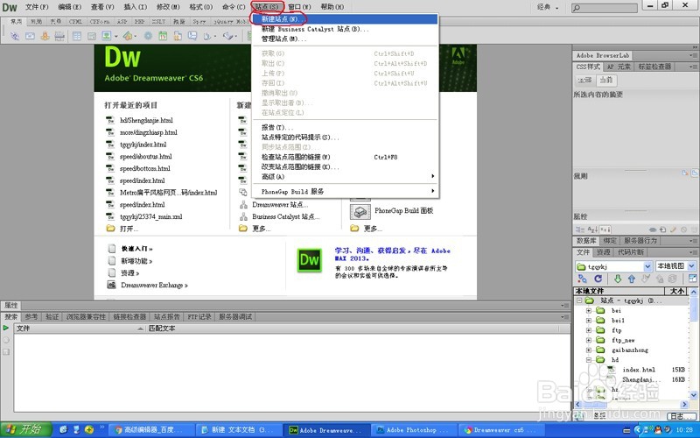Switch to Adobe Photoshop in the taskbar
The image size is (700, 438).
pos(413,430)
